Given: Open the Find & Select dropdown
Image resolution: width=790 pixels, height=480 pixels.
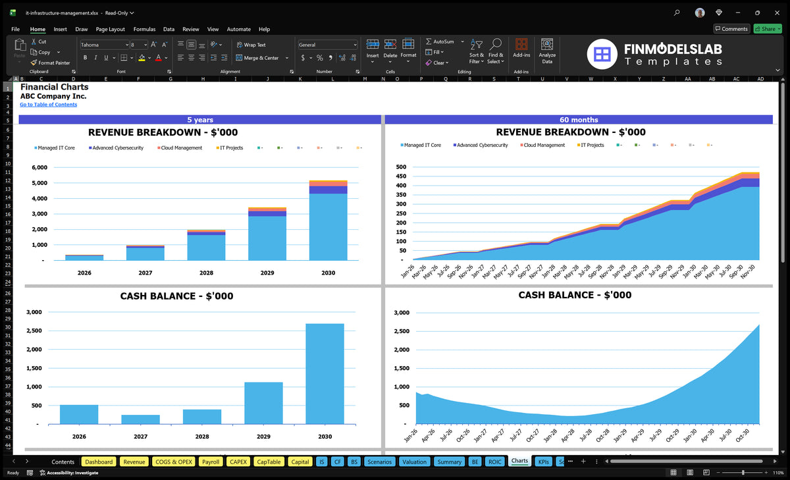Looking at the screenshot, I should [496, 50].
